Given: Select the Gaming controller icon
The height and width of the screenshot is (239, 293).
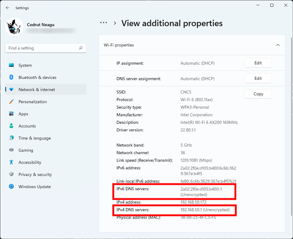Looking at the screenshot, I should click(x=11, y=150).
